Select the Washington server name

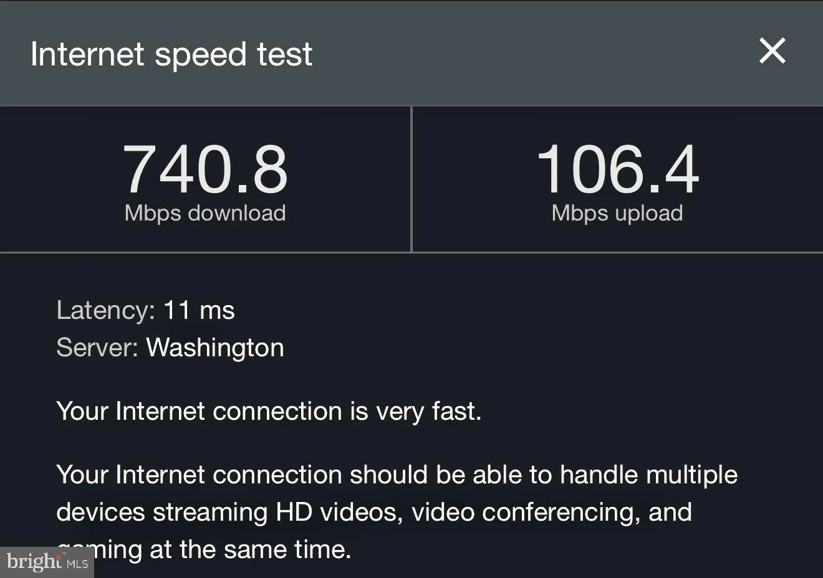pos(215,348)
